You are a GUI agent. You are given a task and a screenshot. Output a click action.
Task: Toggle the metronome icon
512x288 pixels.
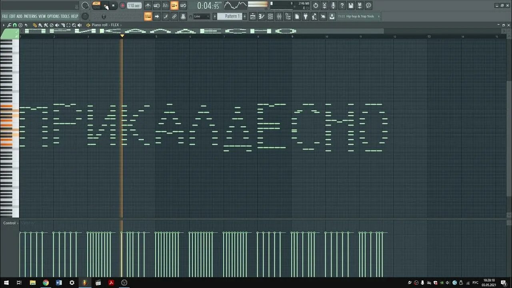148,6
